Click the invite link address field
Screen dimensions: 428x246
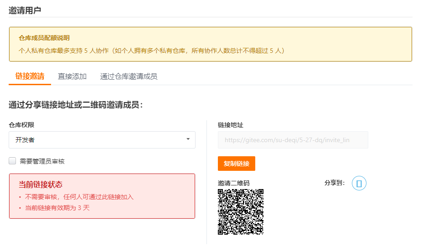293,140
